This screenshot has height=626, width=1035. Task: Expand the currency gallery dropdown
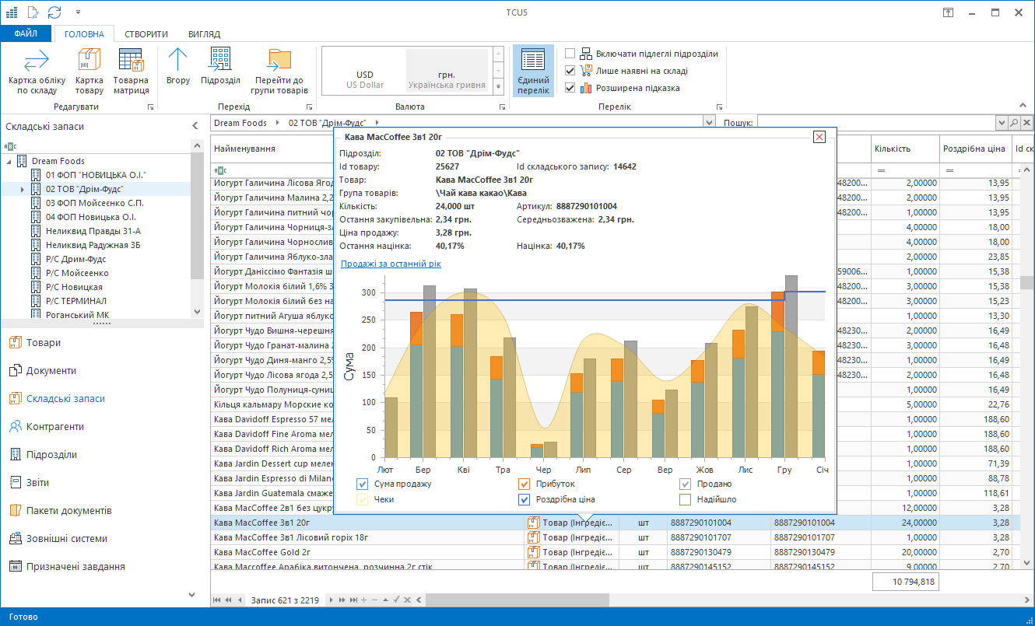tap(499, 89)
